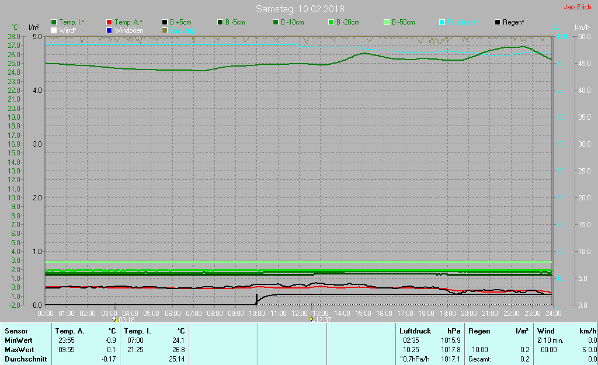Click the 12:00 label on the time axis

point(300,314)
